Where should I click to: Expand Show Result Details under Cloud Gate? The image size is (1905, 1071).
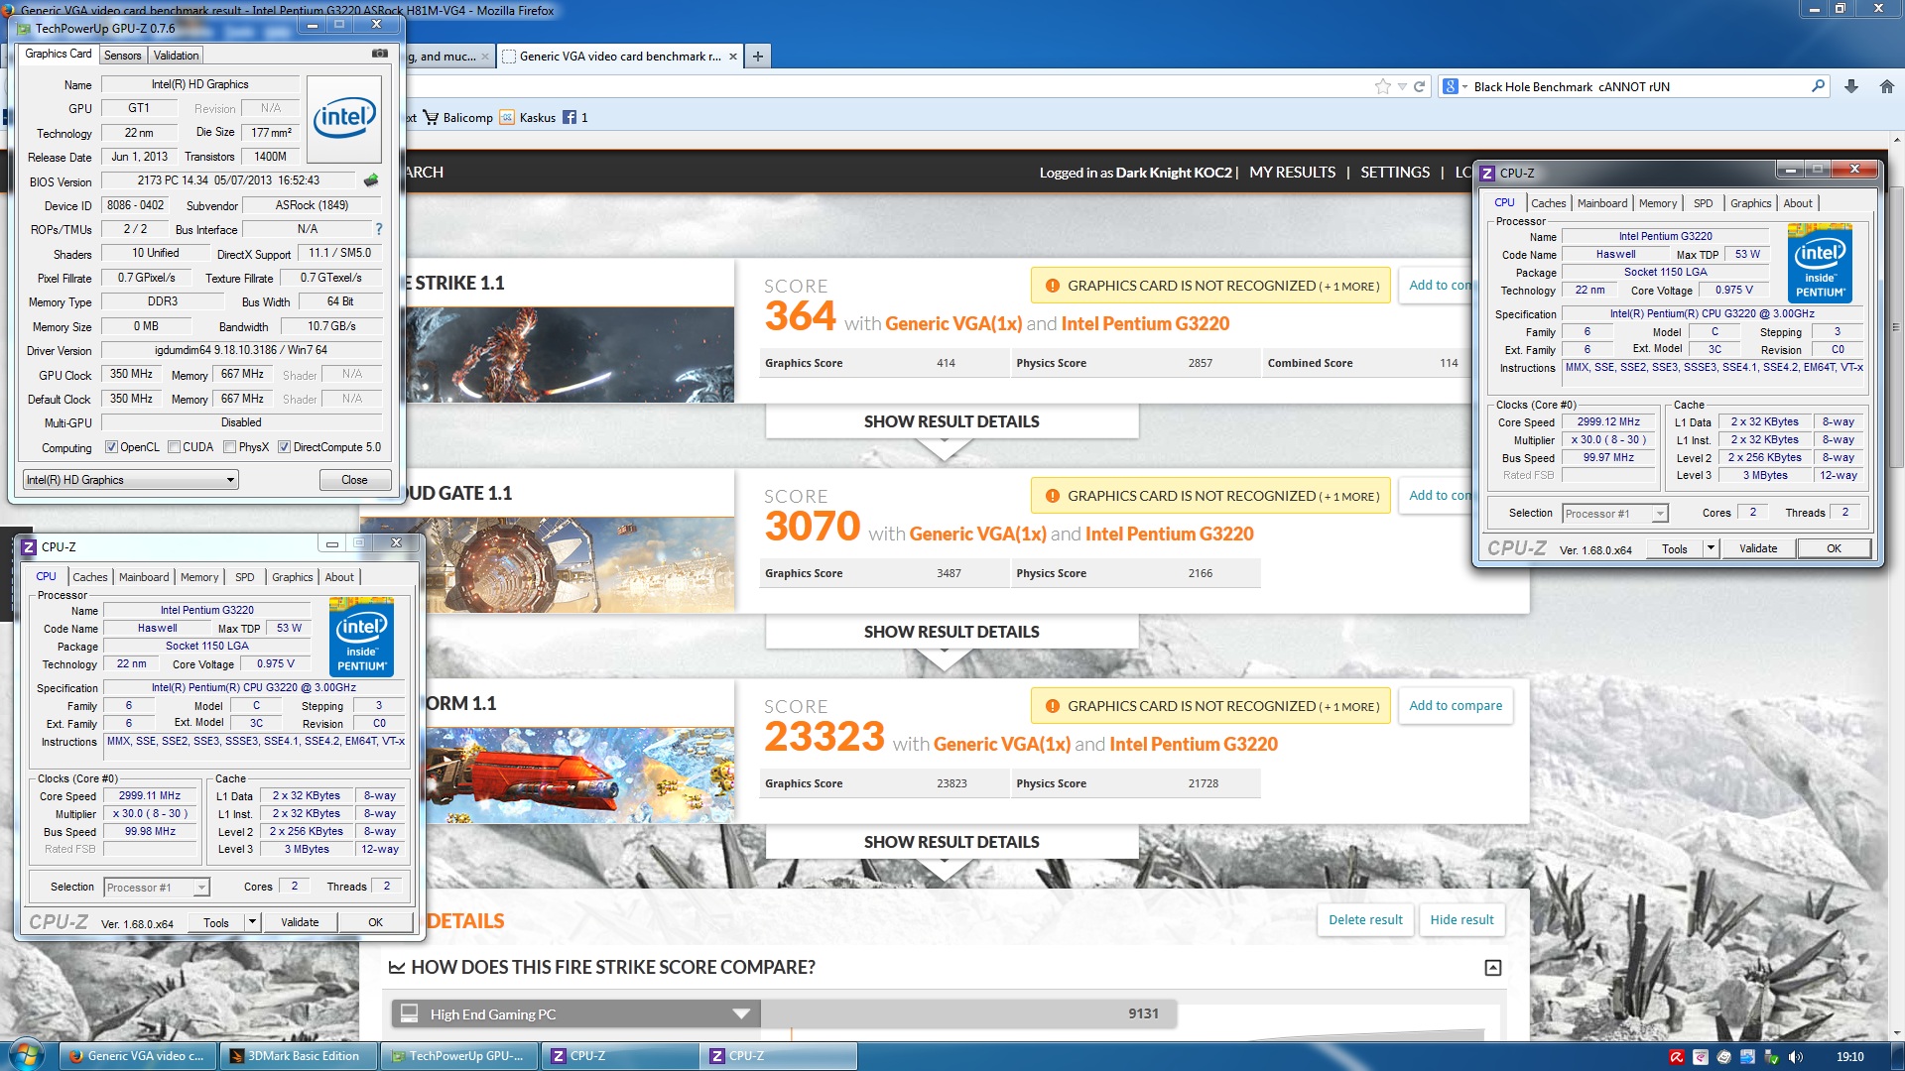[952, 632]
